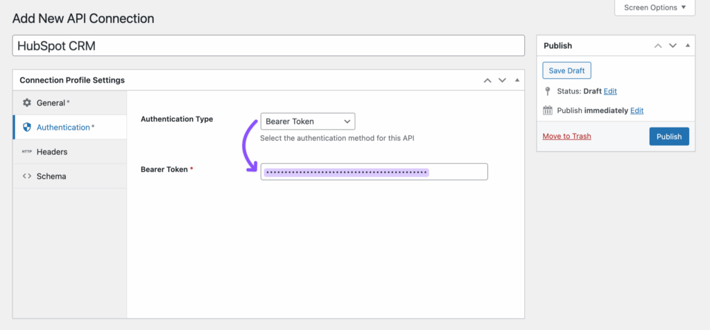Open the Headers tab
The width and height of the screenshot is (710, 330).
click(70, 152)
